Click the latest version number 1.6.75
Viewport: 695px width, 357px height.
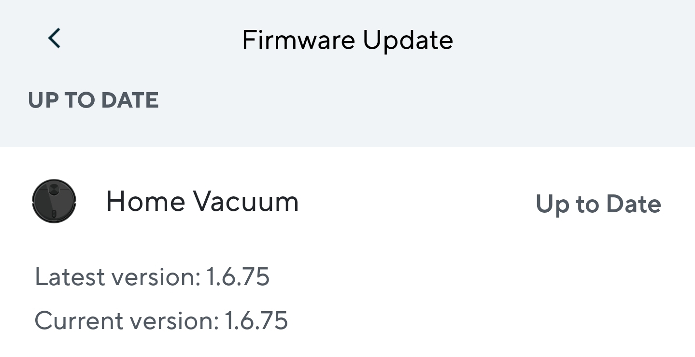coord(238,277)
